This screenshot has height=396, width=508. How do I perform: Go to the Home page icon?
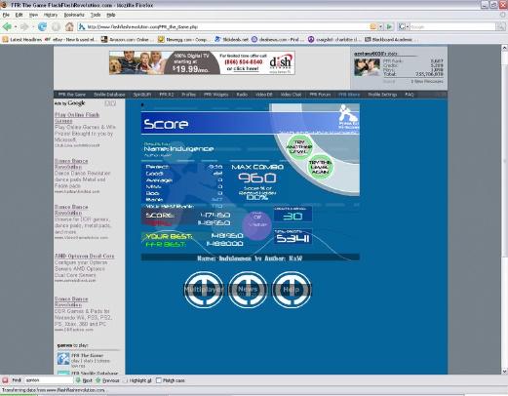coord(69,26)
